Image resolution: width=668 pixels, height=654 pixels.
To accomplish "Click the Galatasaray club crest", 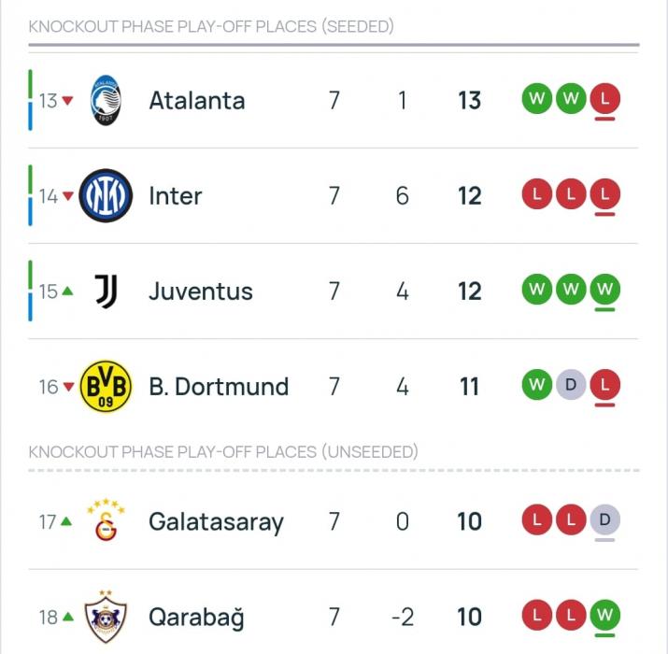I will tap(106, 521).
